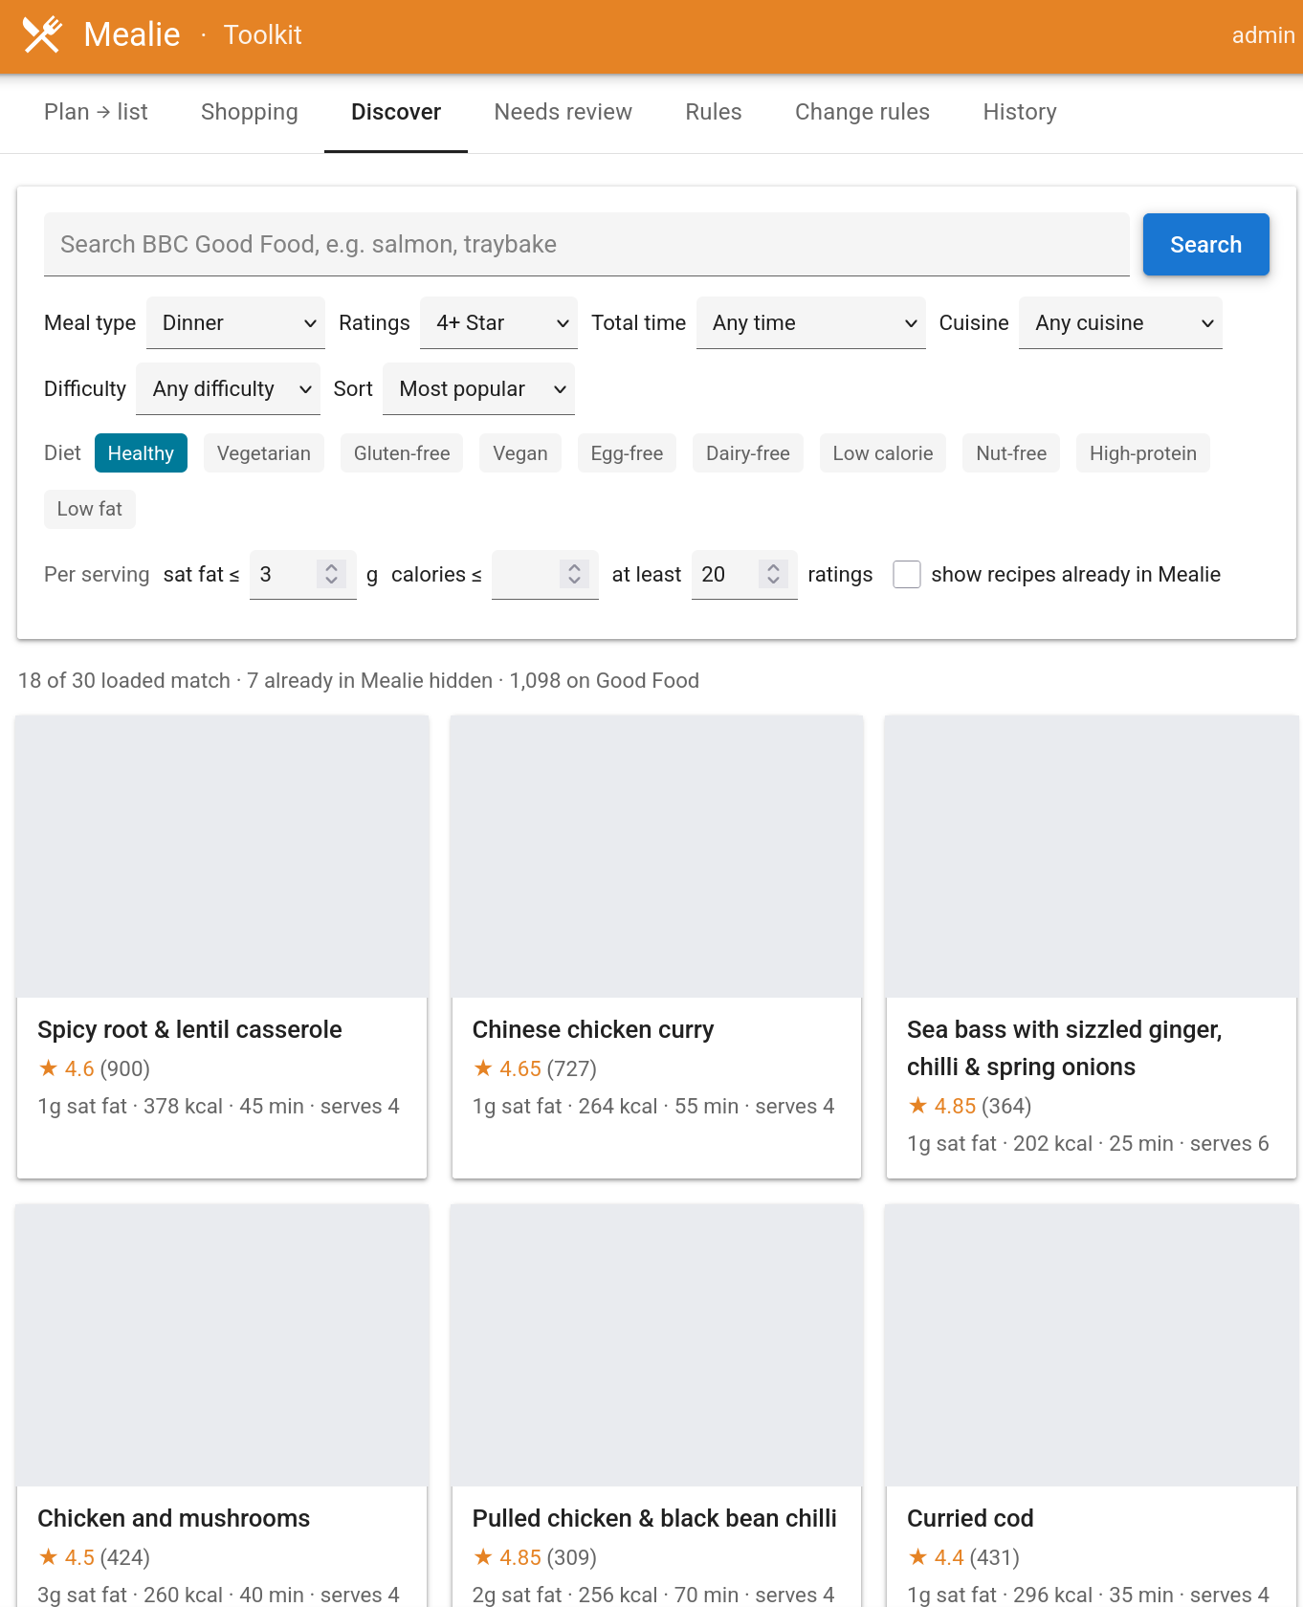Enable the Low fat diet chip
This screenshot has width=1303, height=1607.
(90, 509)
